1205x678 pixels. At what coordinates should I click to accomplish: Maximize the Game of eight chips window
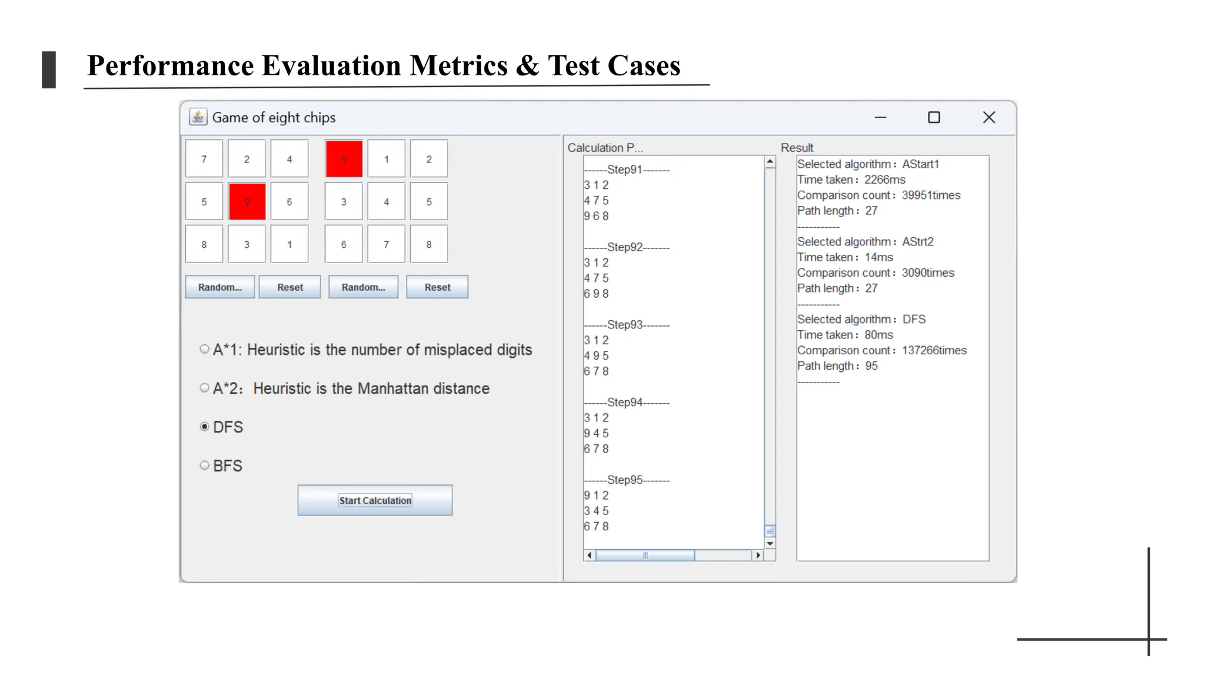pyautogui.click(x=934, y=117)
